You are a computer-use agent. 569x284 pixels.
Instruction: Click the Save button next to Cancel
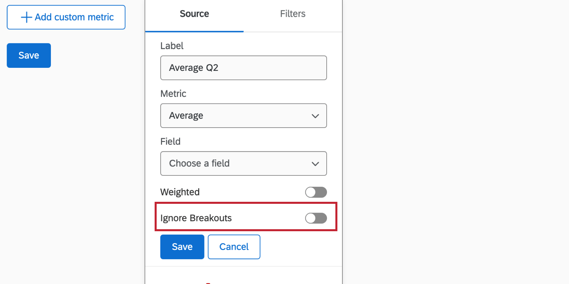coord(182,247)
